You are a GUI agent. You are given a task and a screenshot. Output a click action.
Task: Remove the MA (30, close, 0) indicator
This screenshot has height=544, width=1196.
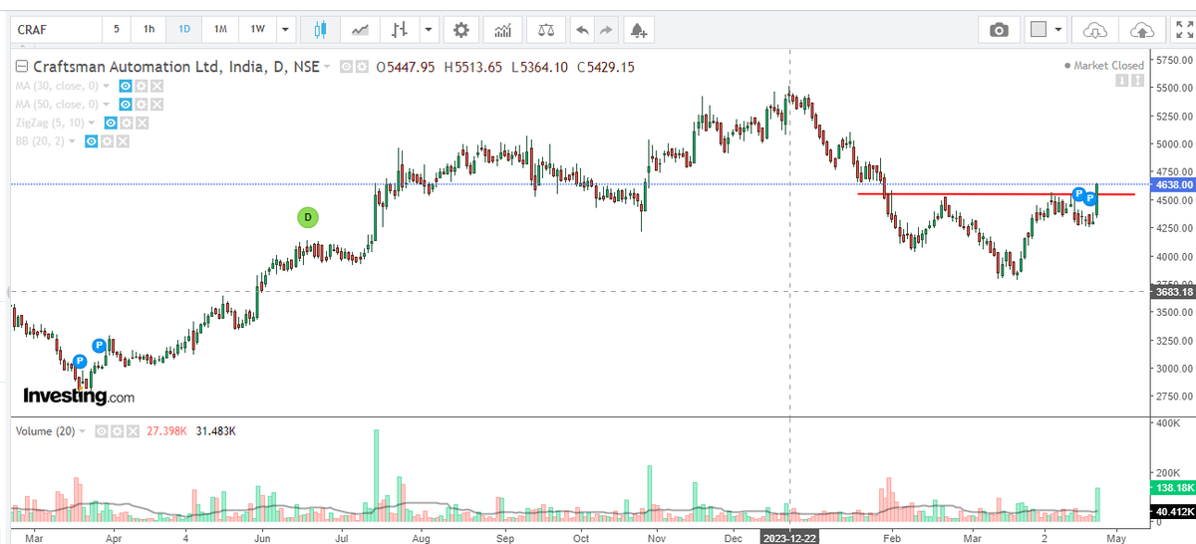click(x=156, y=86)
